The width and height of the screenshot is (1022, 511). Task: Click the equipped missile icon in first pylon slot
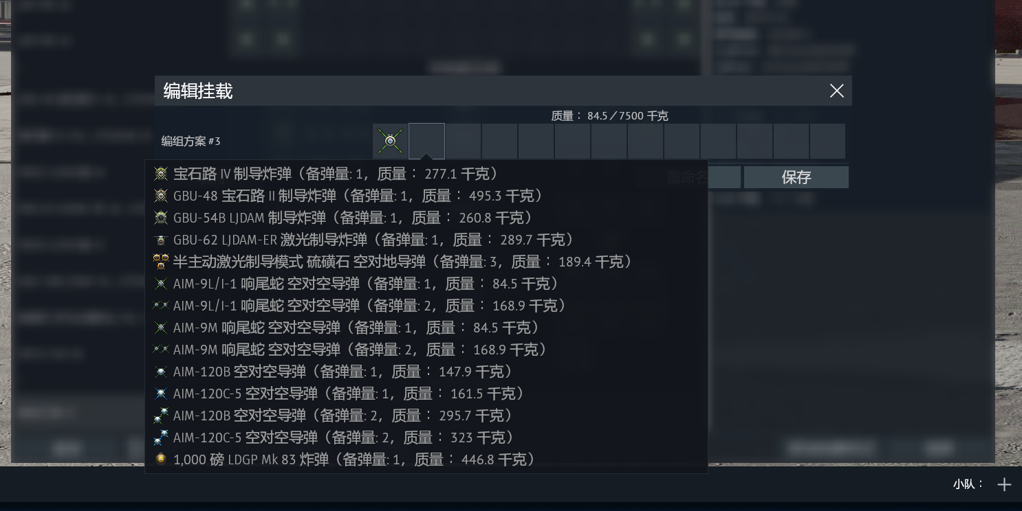click(390, 141)
